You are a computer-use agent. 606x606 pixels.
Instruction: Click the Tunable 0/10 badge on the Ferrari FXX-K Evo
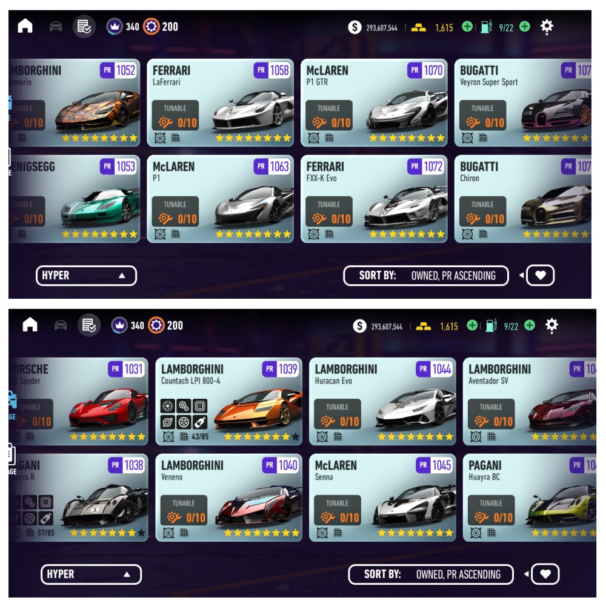pos(329,211)
